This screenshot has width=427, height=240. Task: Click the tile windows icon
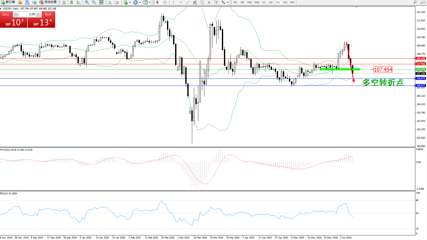pyautogui.click(x=101, y=2)
